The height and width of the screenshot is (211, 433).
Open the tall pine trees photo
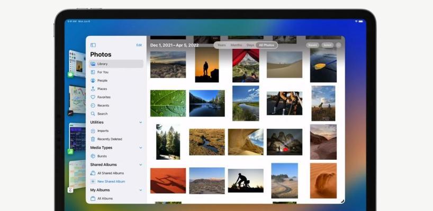pos(168,142)
